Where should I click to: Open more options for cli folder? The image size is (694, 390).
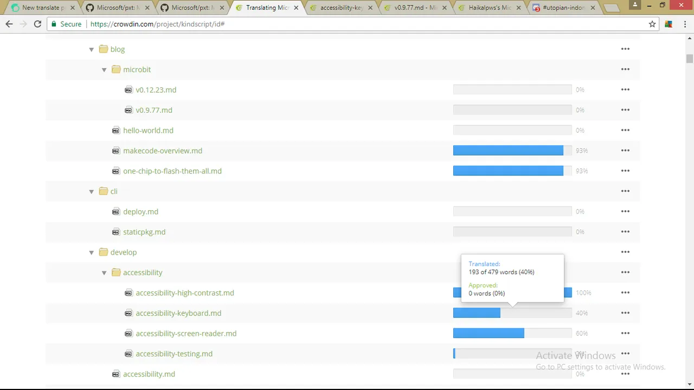tap(625, 191)
